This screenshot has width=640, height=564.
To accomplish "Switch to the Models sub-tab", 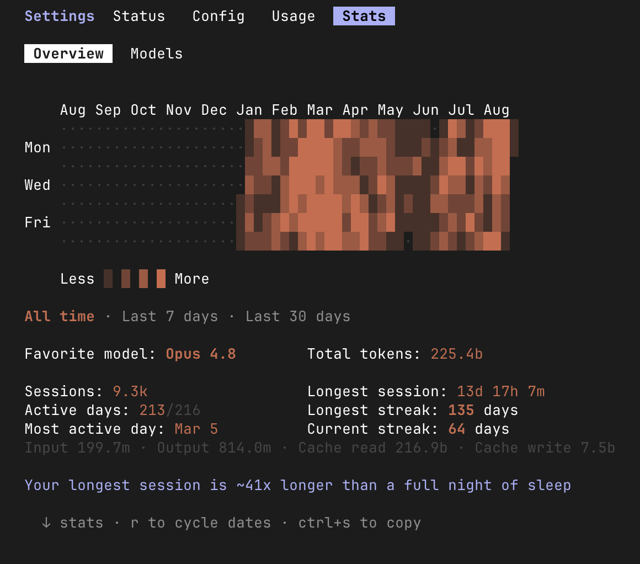I will click(157, 54).
